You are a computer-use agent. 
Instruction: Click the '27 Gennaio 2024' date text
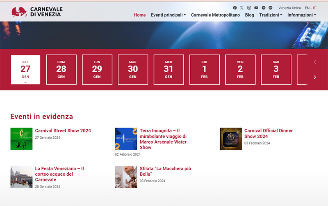click(x=48, y=137)
